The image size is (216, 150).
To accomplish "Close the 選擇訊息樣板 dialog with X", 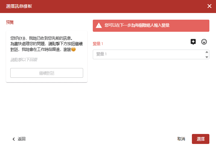I will pyautogui.click(x=209, y=6).
